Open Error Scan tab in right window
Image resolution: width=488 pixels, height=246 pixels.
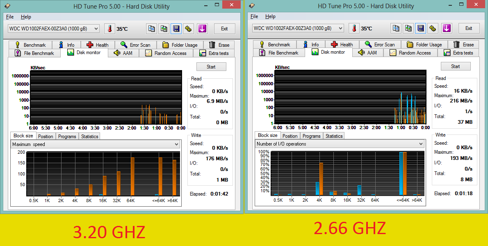(380, 44)
